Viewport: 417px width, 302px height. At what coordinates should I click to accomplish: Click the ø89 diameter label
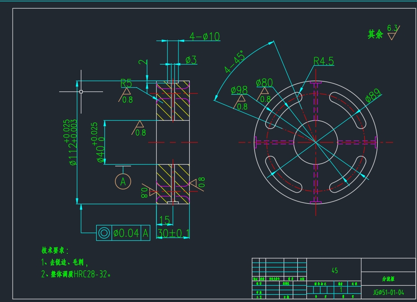point(373,95)
